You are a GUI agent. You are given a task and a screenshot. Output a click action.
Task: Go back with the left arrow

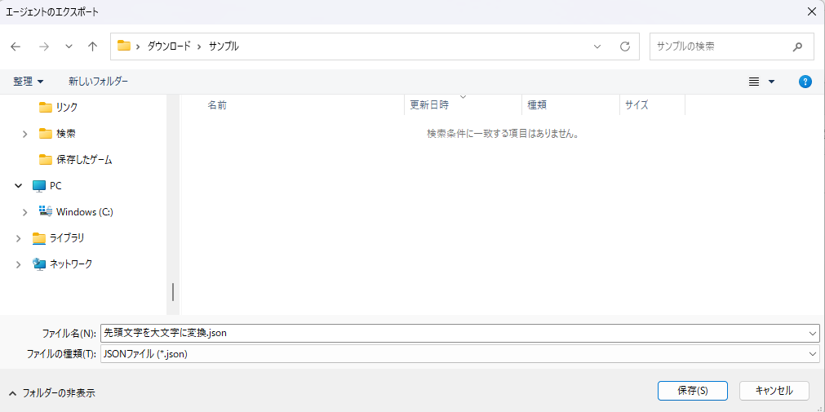16,47
